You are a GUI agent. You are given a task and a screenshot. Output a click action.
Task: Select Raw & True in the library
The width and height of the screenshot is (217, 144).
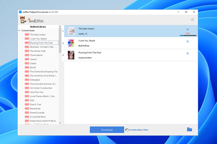coord(35,104)
